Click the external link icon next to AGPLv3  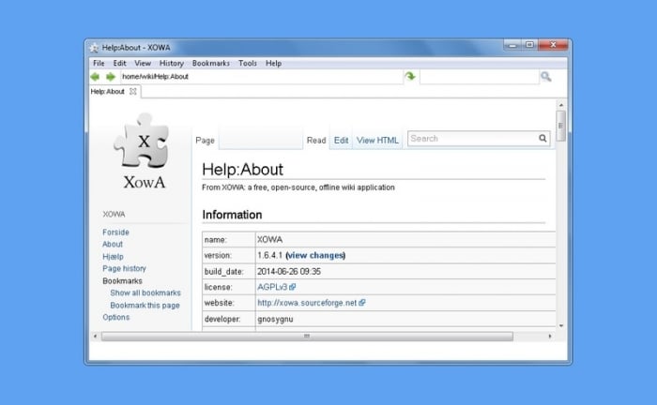293,287
